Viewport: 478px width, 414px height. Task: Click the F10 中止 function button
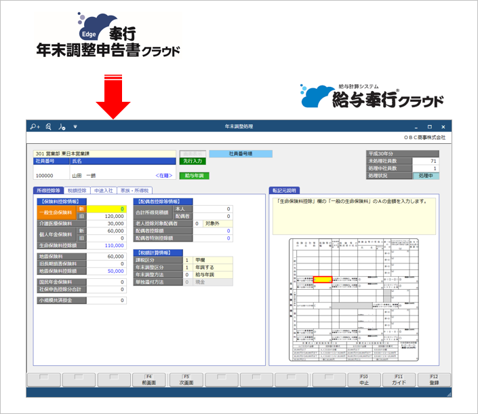364,380
